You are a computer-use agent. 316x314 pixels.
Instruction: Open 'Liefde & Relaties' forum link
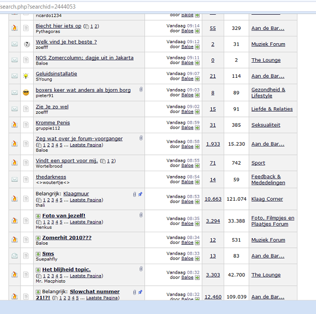click(272, 109)
